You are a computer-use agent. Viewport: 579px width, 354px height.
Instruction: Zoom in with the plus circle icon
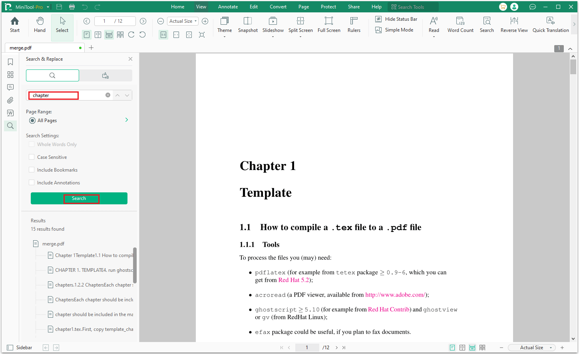tap(205, 21)
